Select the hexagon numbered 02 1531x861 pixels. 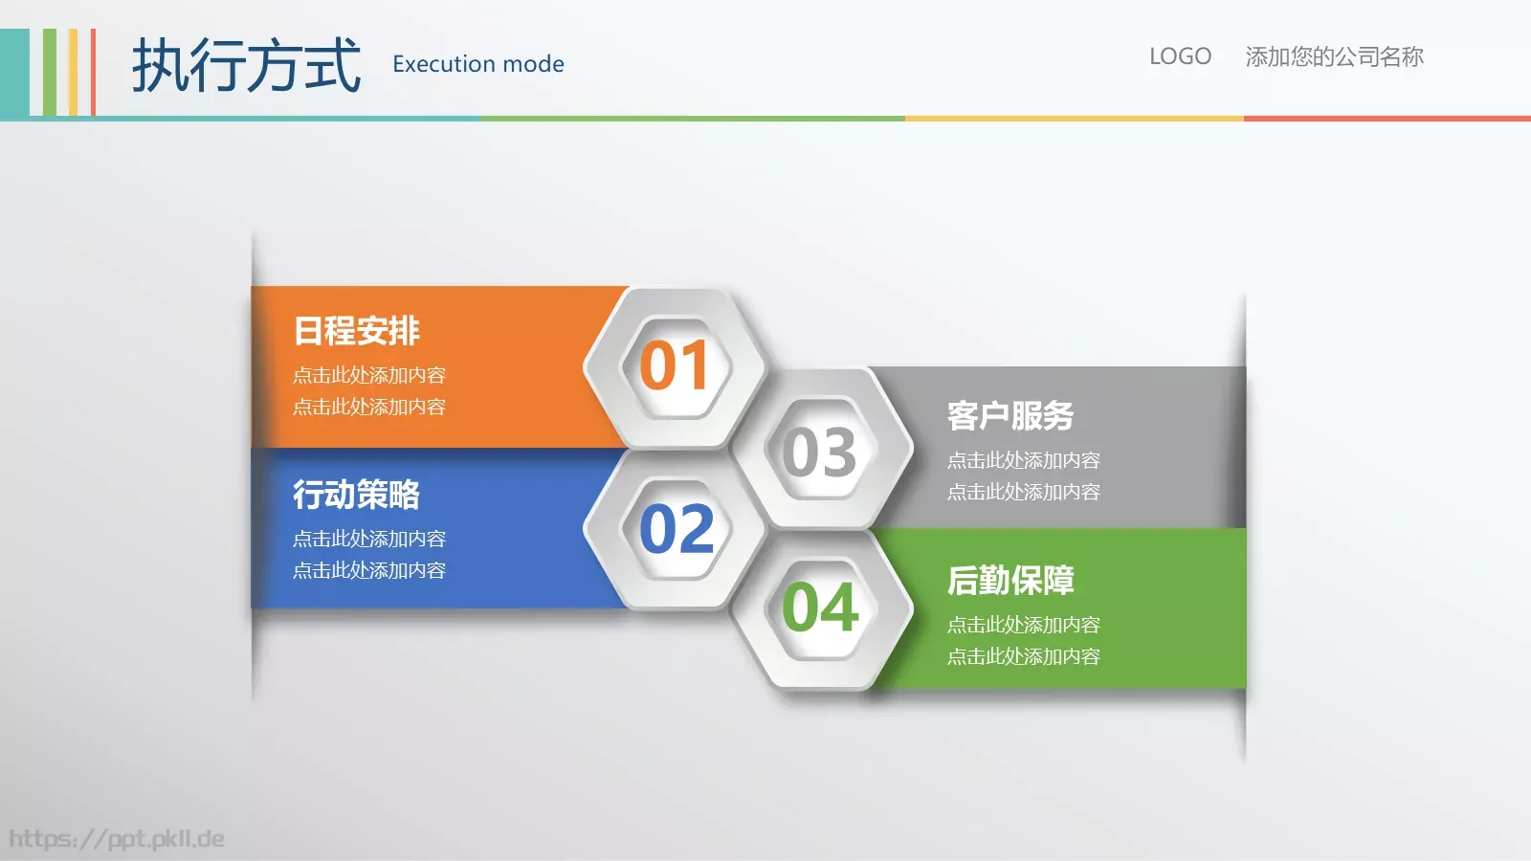tap(676, 529)
